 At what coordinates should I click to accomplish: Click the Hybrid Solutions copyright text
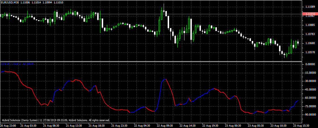[x=55, y=120]
